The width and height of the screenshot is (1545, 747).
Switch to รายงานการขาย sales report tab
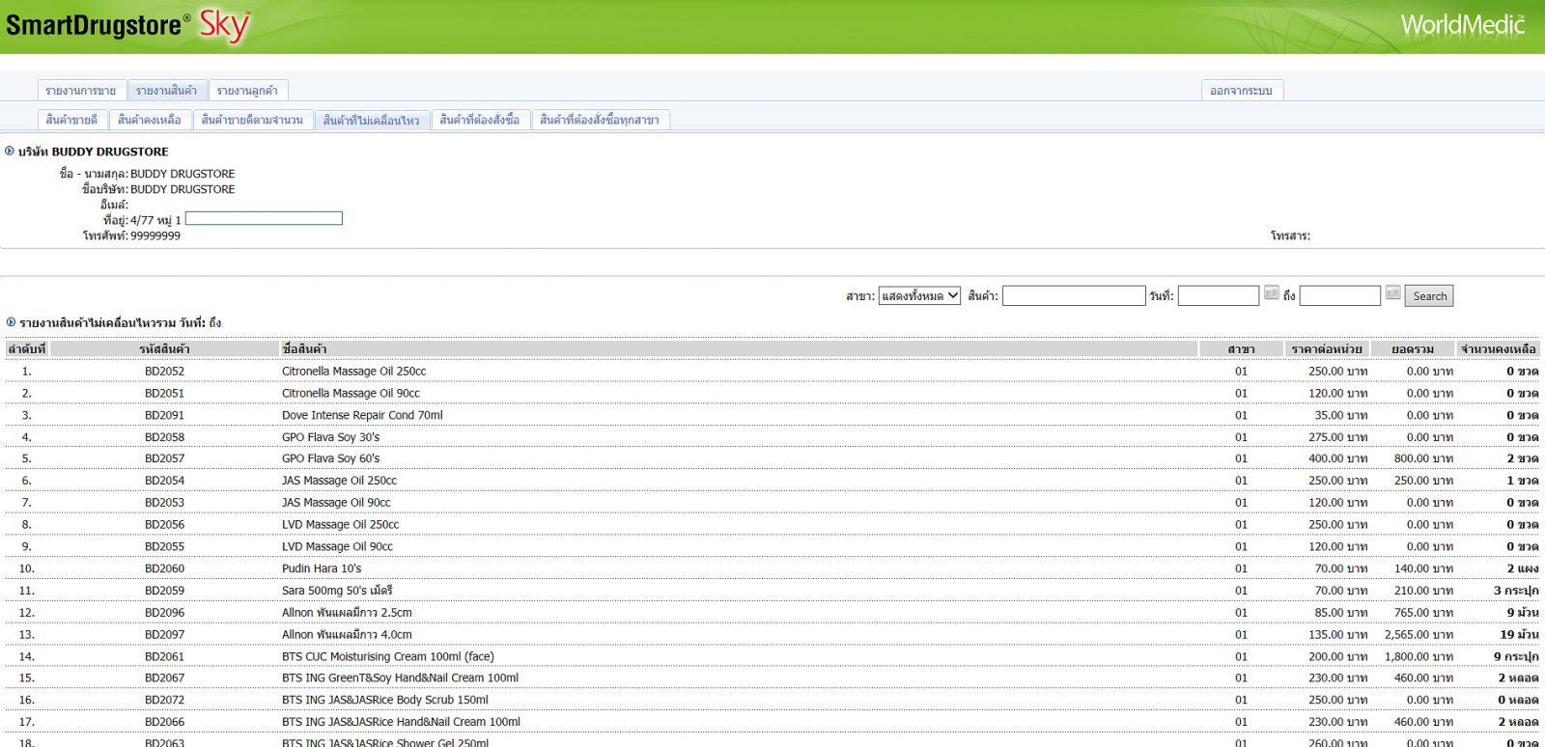81,91
